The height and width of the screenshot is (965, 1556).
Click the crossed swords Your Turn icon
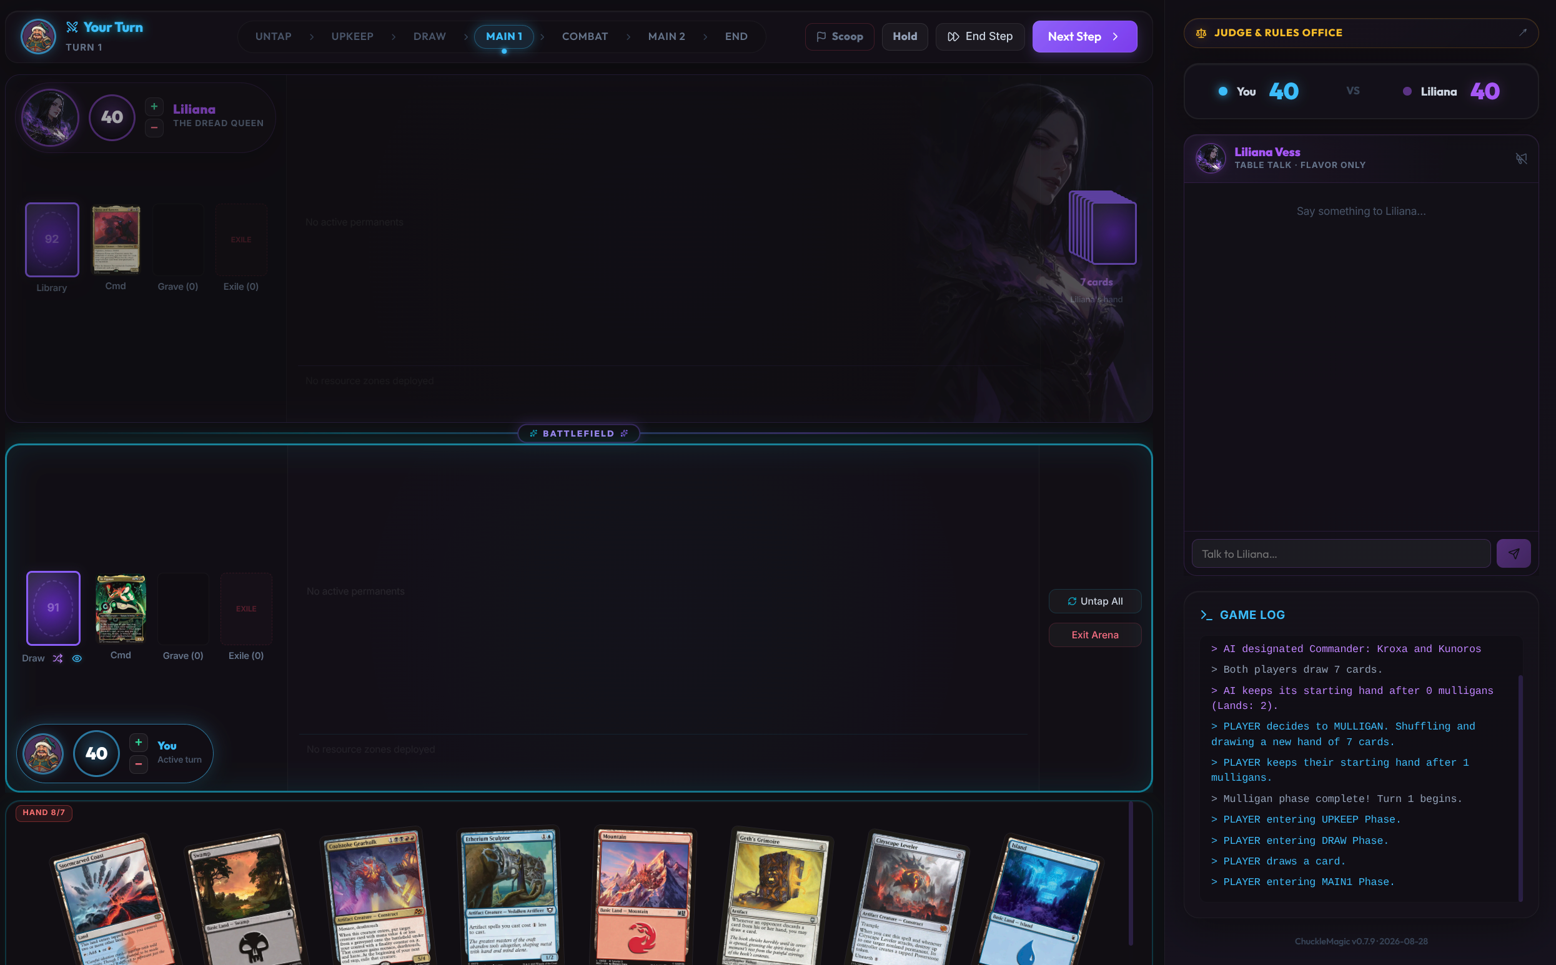72,27
